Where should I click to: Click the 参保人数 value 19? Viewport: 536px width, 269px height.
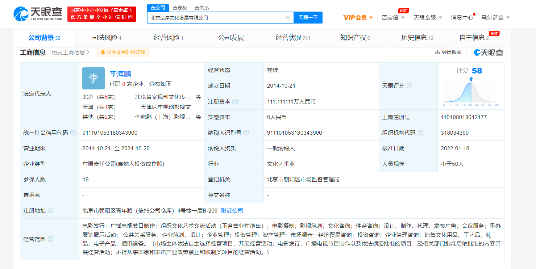pyautogui.click(x=86, y=180)
